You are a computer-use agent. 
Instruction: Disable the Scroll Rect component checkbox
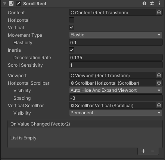(x=18, y=3)
